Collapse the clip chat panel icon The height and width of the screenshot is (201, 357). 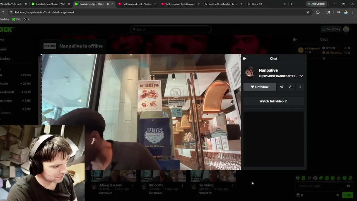click(245, 58)
